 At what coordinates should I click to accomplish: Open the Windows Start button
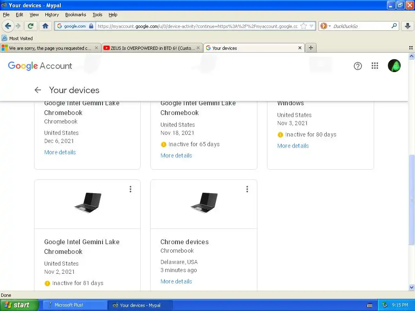[x=19, y=305]
